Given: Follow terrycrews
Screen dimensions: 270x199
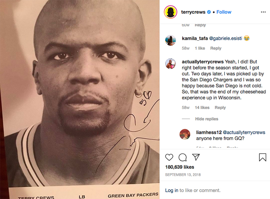Looking at the screenshot, I should click(x=224, y=12).
